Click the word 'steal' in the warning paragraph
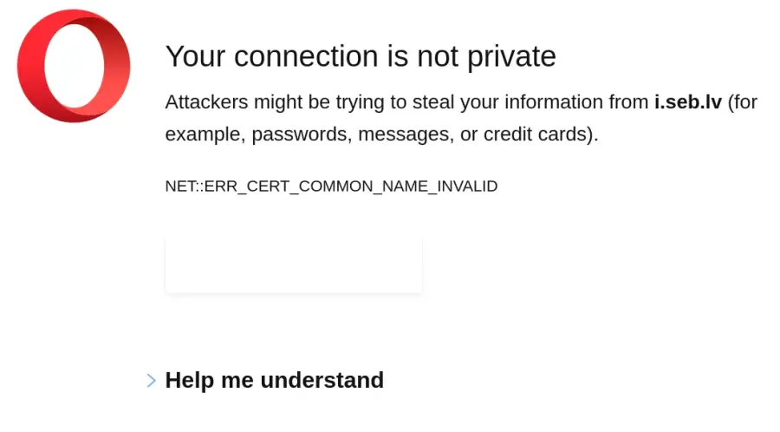 tap(433, 102)
